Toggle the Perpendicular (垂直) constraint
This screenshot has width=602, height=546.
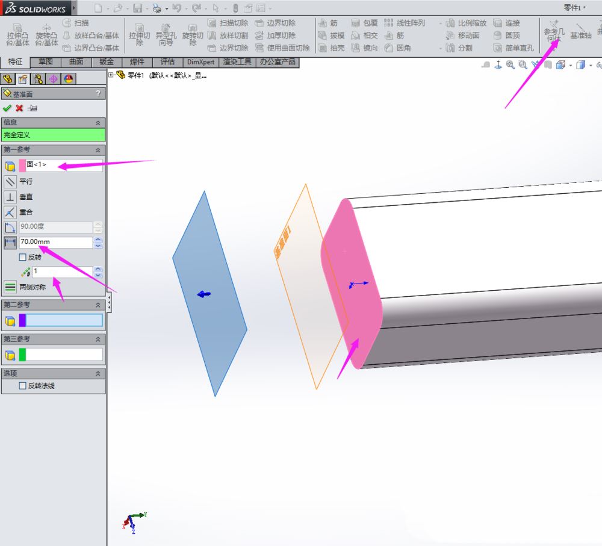pyautogui.click(x=10, y=197)
